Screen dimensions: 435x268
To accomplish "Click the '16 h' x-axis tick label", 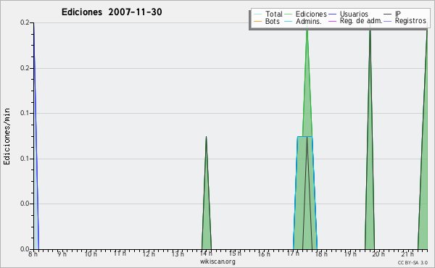I will (x=264, y=254).
